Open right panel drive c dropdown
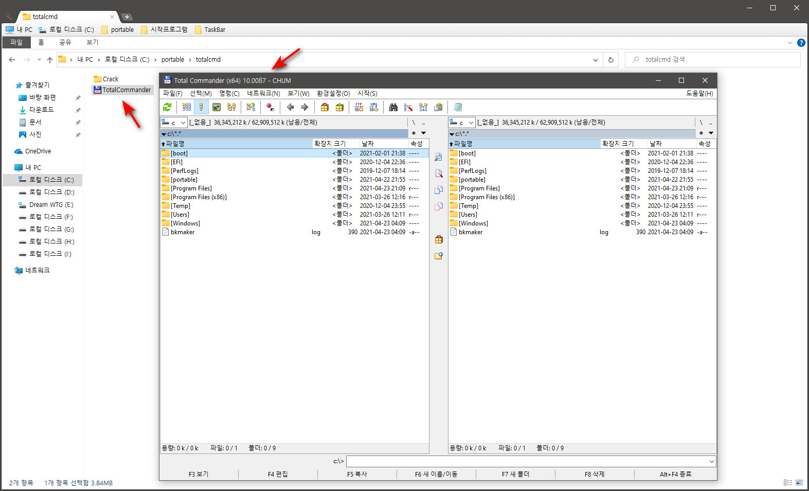Viewport: 809px width, 491px height. click(461, 122)
